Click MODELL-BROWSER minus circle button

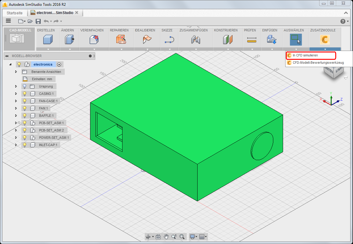point(90,56)
